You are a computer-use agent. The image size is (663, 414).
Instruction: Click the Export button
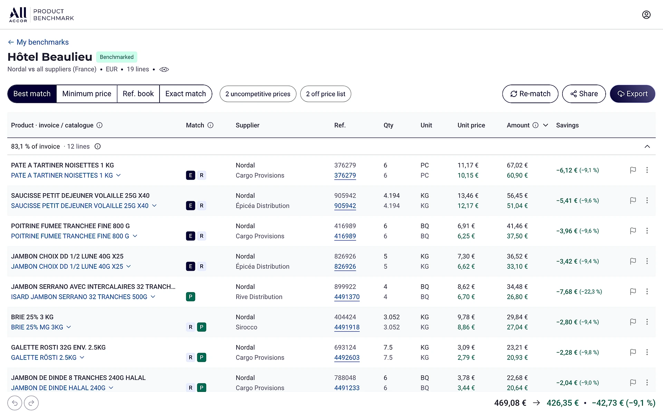tap(633, 94)
